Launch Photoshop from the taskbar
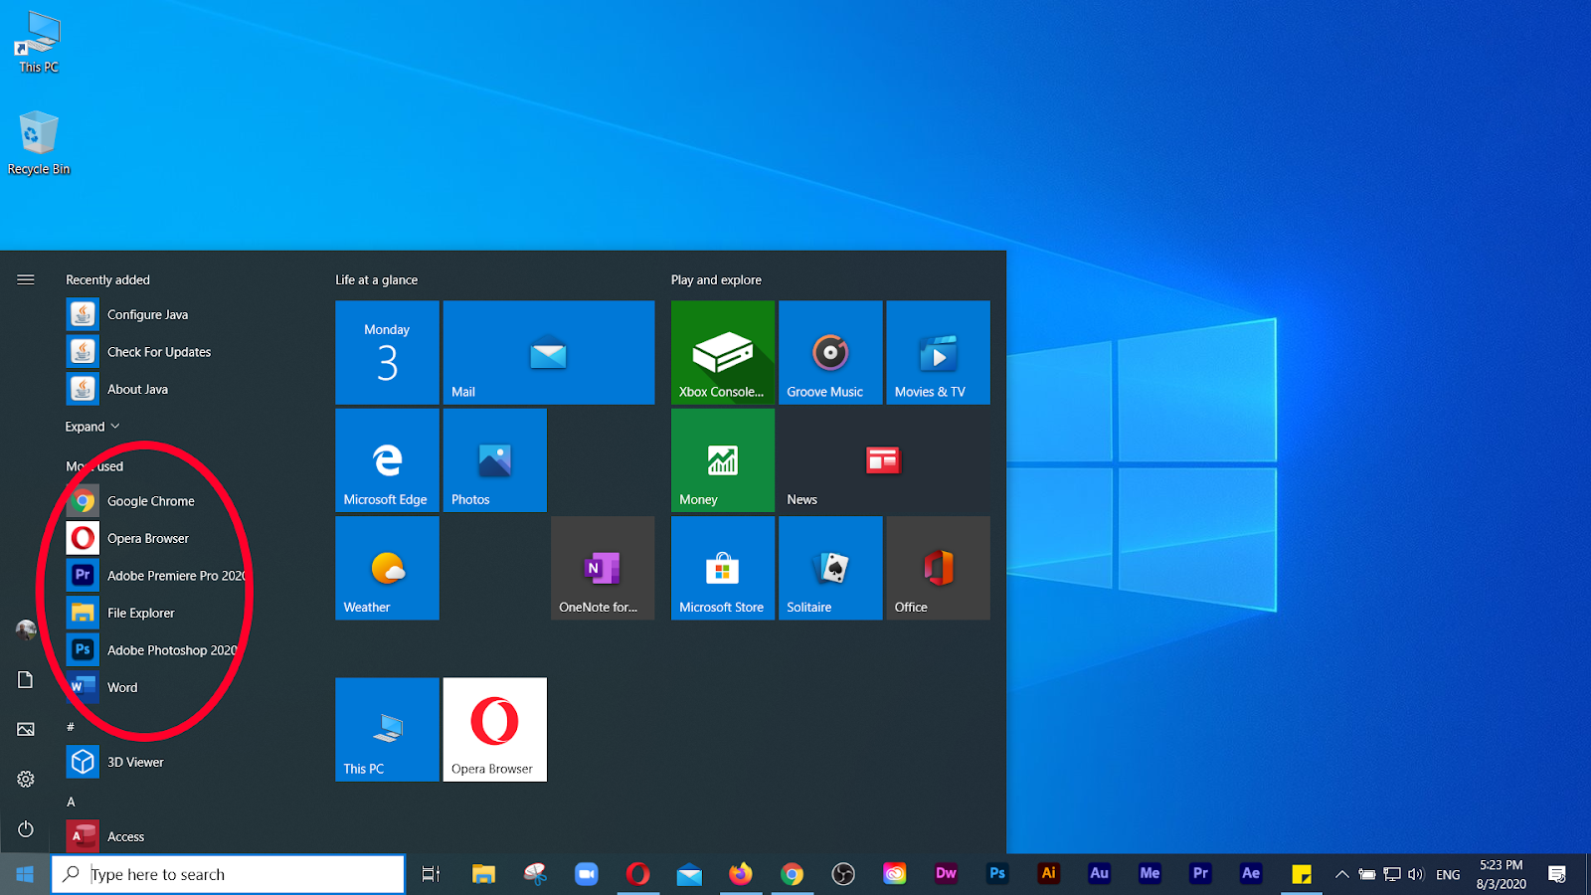 (997, 874)
